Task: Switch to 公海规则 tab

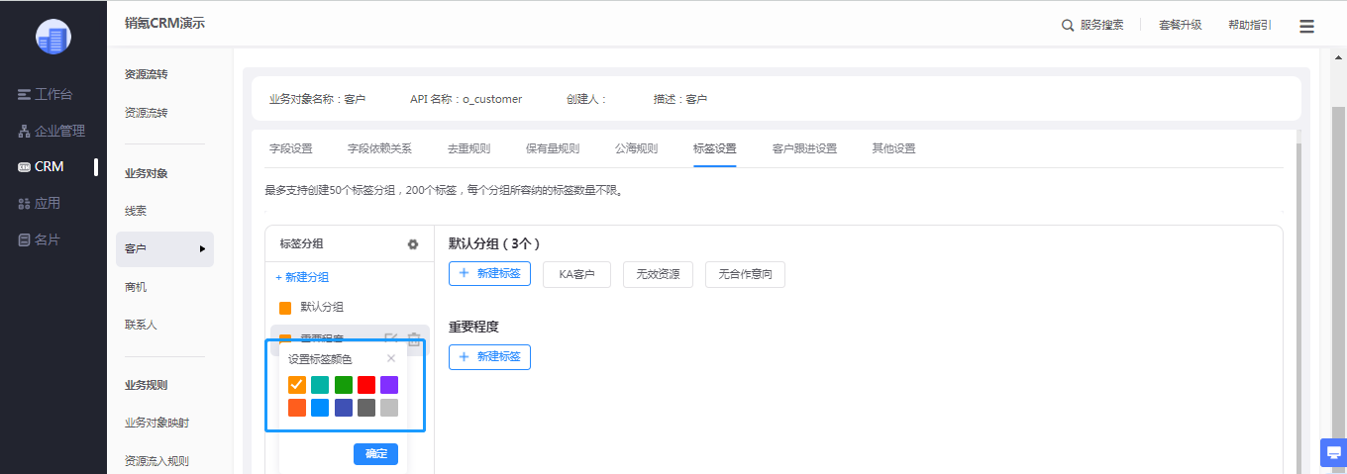Action: pyautogui.click(x=636, y=148)
